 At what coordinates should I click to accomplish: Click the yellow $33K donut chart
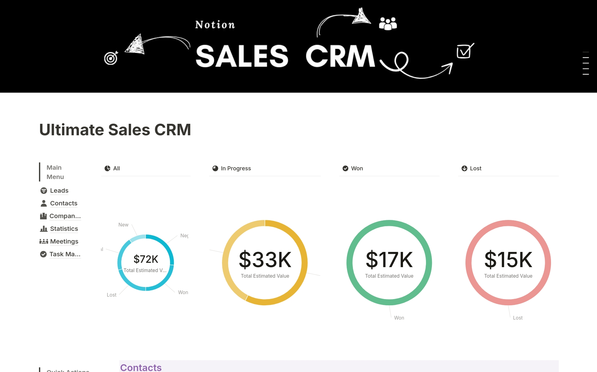pos(265,263)
